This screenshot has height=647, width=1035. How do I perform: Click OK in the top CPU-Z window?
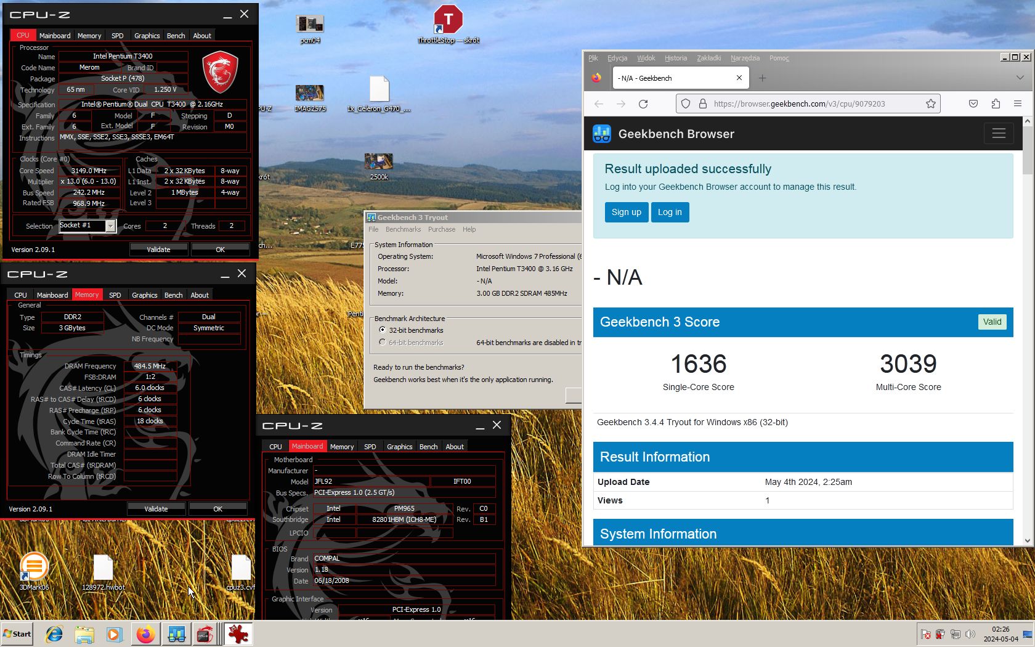click(221, 250)
